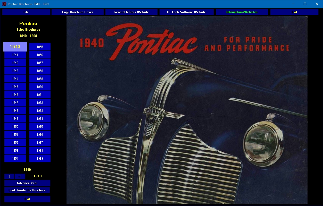Screen dimensions: 323x206
Task: Select the 1968 year button
Action: click(40, 151)
